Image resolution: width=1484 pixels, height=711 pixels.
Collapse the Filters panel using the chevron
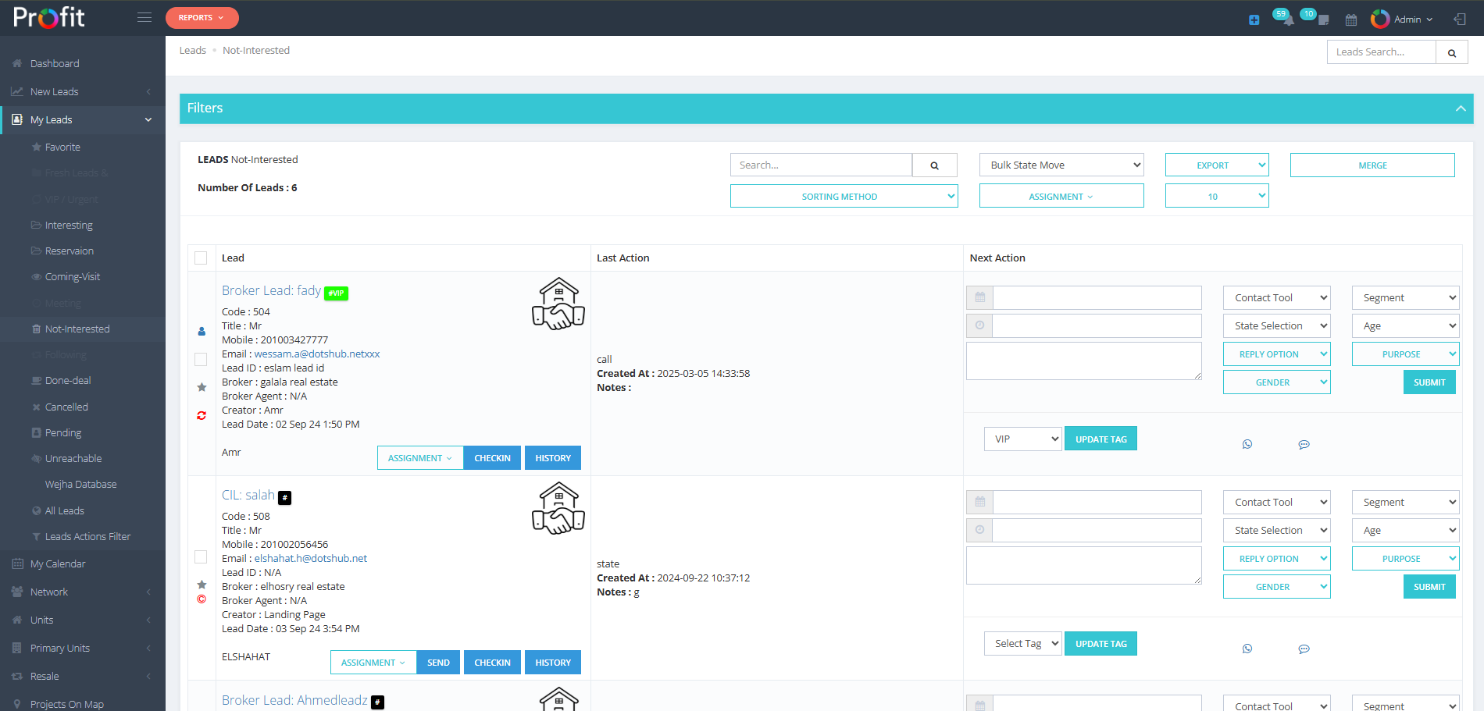(1460, 108)
